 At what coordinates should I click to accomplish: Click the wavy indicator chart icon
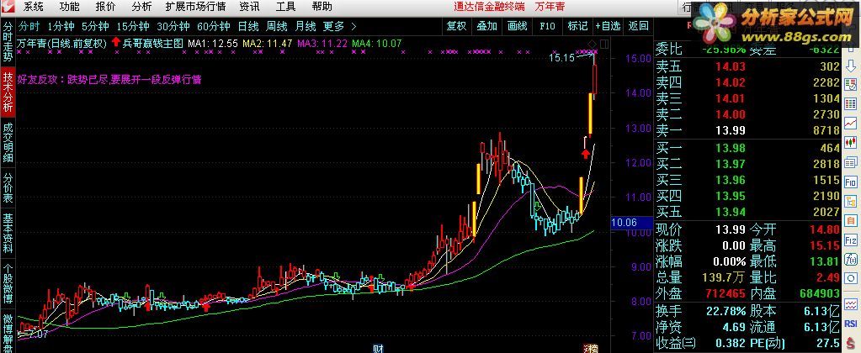point(851,303)
